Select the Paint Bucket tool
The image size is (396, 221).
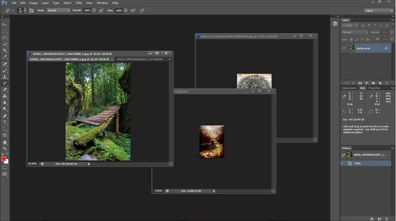5,96
